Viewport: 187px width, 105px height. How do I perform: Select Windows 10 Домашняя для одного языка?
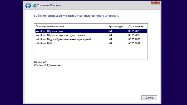tap(91, 35)
